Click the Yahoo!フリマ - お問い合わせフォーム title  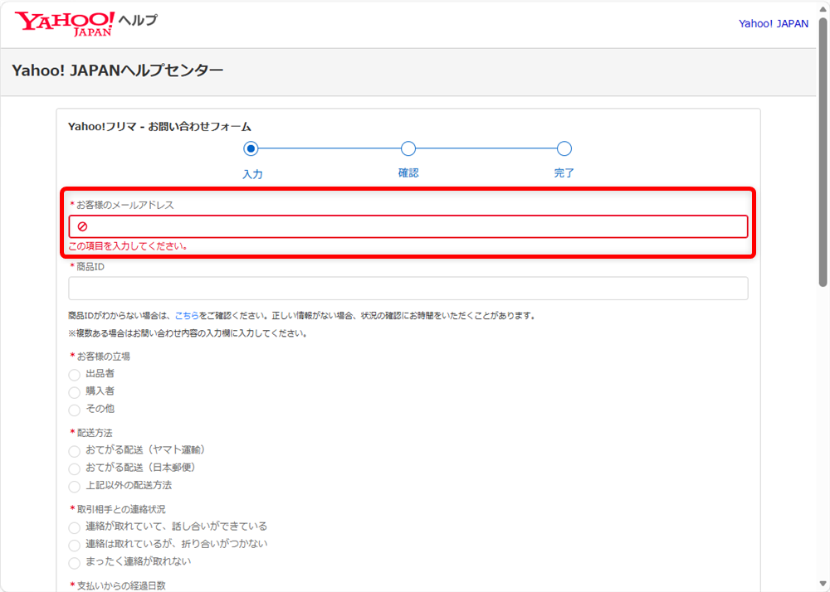click(x=159, y=127)
